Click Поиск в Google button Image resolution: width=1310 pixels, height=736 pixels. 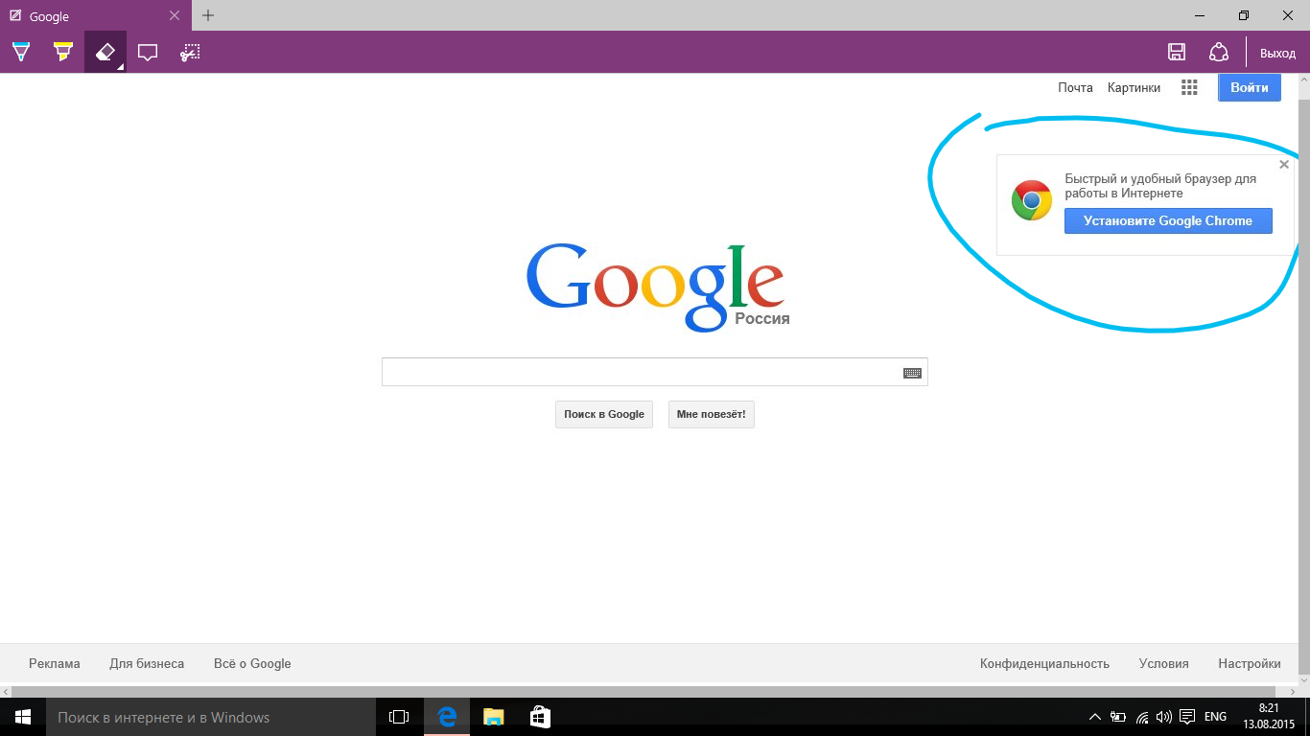point(604,414)
